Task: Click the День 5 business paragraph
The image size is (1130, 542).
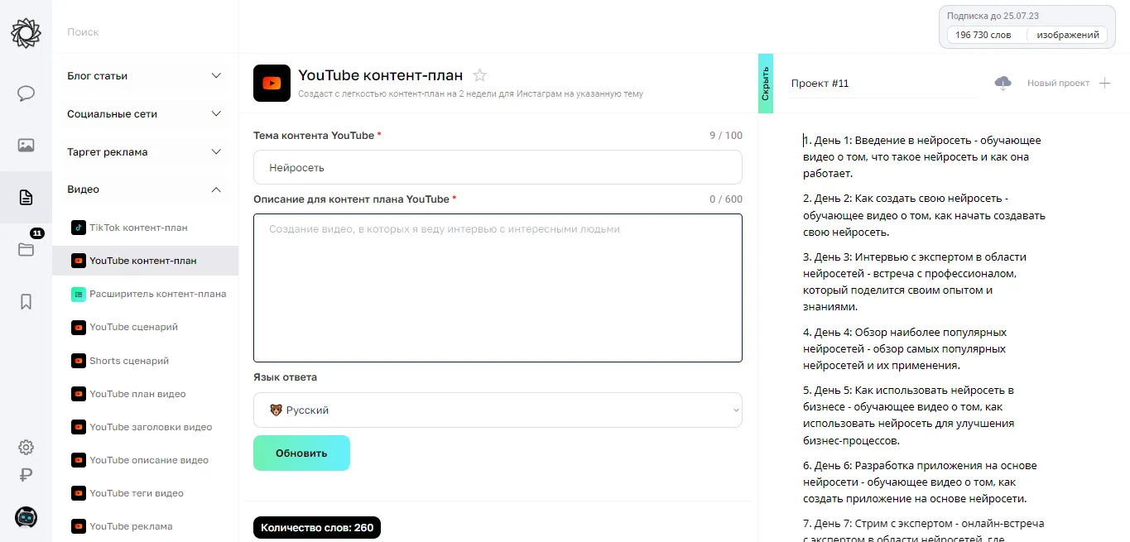Action: click(x=909, y=415)
